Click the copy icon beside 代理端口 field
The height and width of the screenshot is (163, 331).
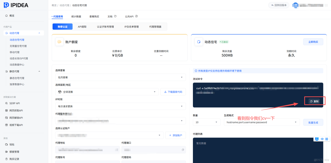(183, 150)
